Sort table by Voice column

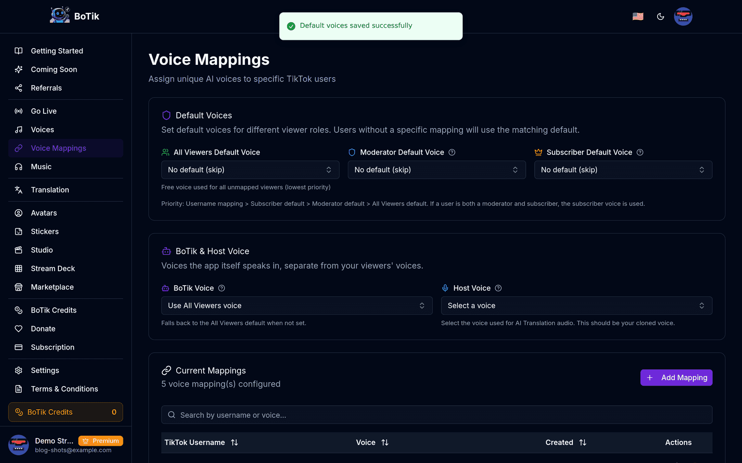372,443
